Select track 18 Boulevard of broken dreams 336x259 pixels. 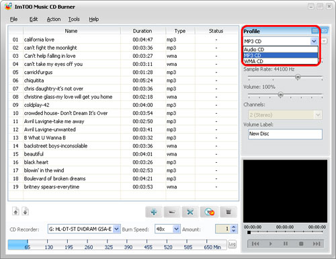pyautogui.click(x=123, y=179)
